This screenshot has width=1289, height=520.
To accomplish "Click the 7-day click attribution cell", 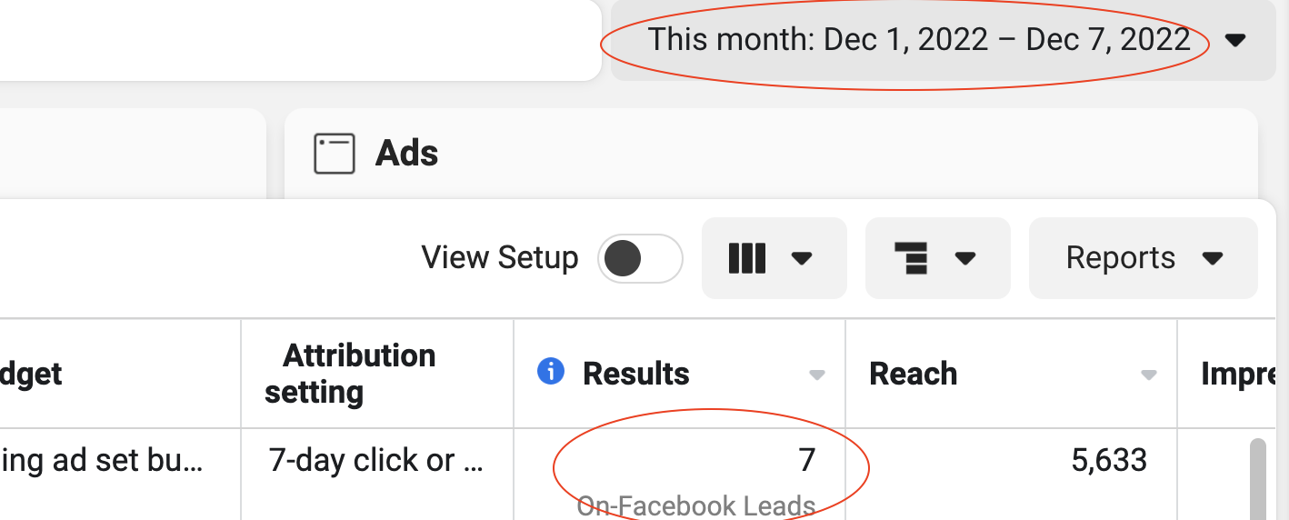I will tap(376, 461).
